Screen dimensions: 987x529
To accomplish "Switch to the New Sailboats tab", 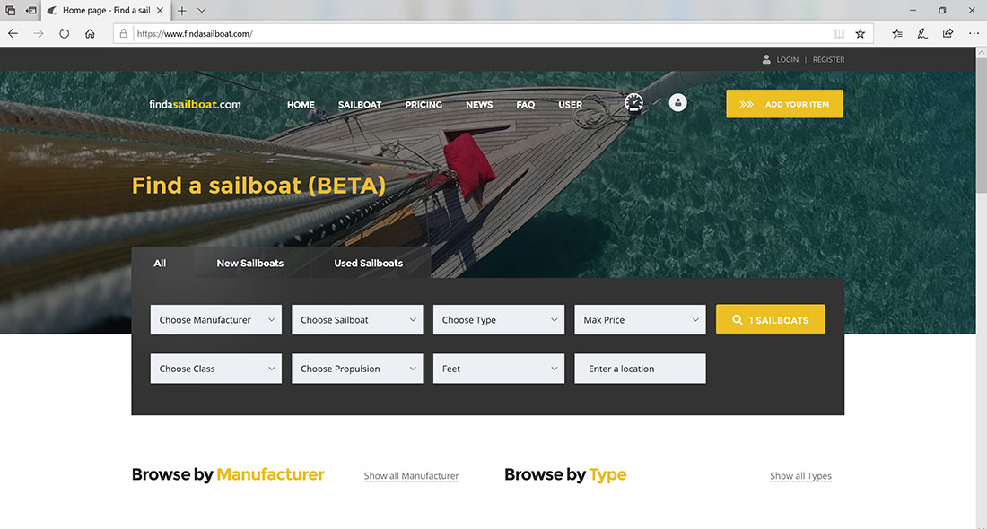I will pos(250,263).
